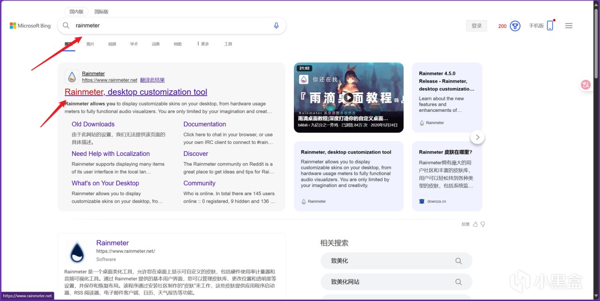The image size is (600, 301).
Task: Open 'Rainmeter, desktop customization tool' result title
Action: pyautogui.click(x=136, y=92)
